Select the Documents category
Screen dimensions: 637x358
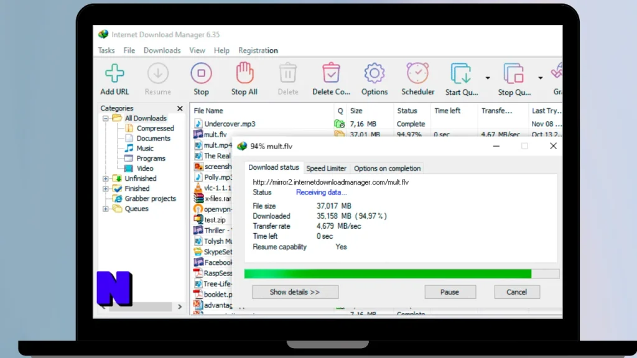coord(153,139)
